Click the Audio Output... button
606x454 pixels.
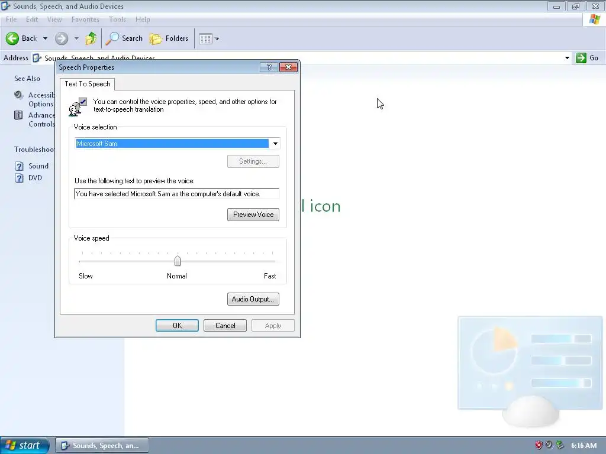(253, 299)
